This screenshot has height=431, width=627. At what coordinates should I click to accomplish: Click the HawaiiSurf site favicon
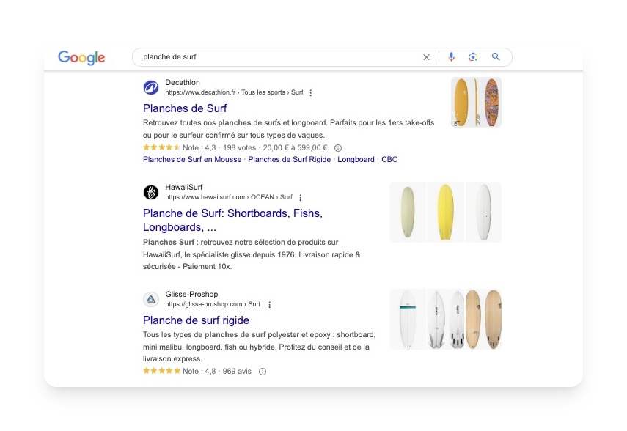point(151,192)
